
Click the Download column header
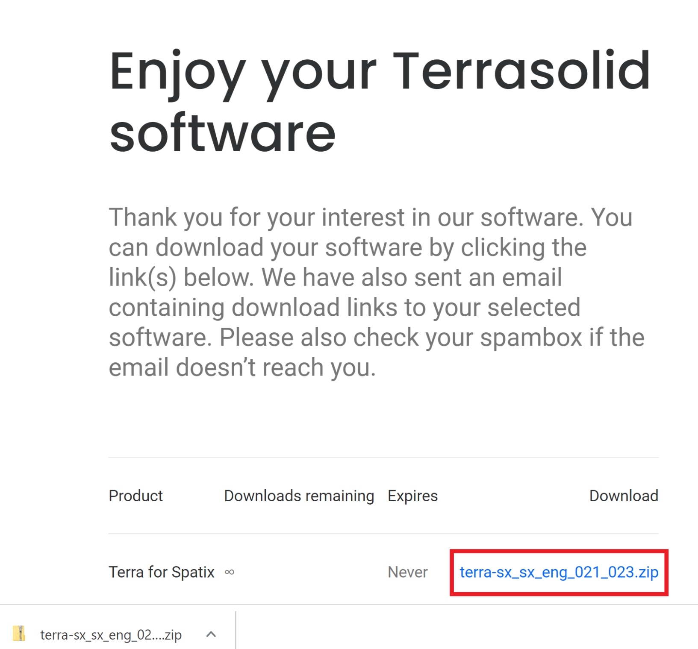[x=623, y=496]
